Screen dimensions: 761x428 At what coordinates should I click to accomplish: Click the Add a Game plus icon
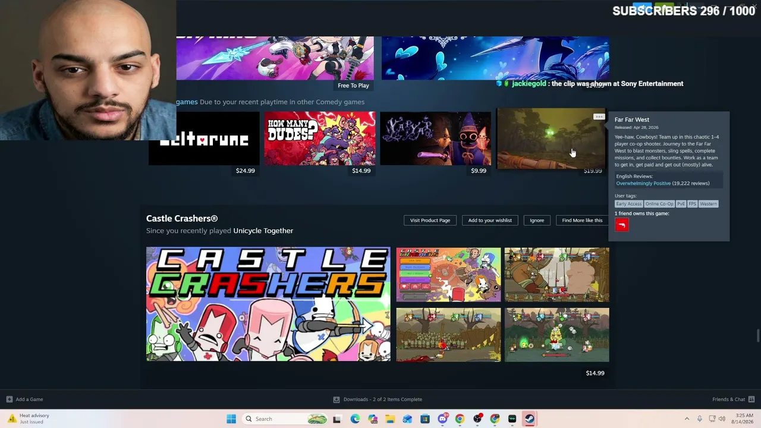click(x=10, y=399)
